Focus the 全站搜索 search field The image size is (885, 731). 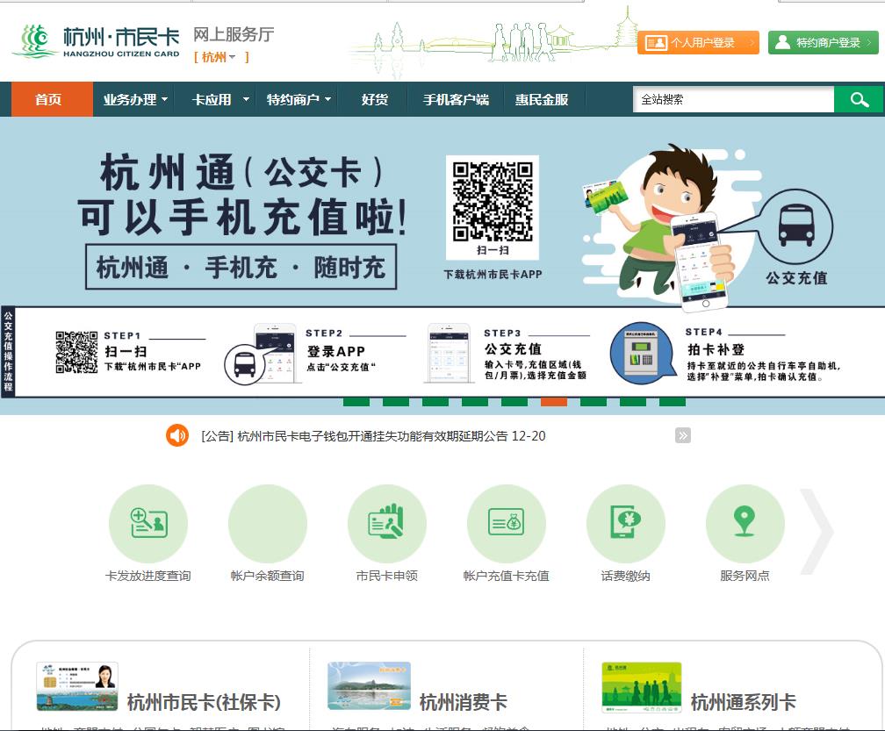point(733,99)
